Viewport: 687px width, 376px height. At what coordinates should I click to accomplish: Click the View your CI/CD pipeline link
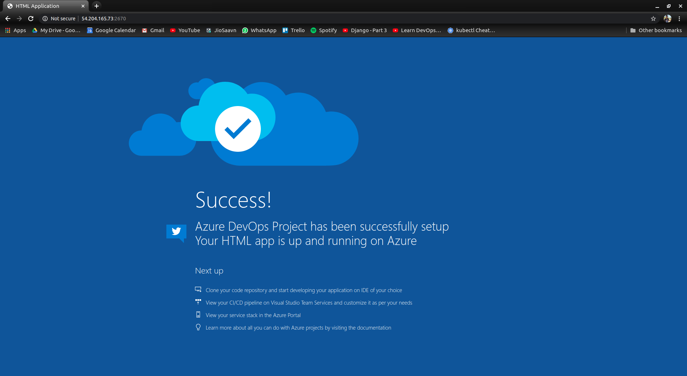tap(309, 303)
